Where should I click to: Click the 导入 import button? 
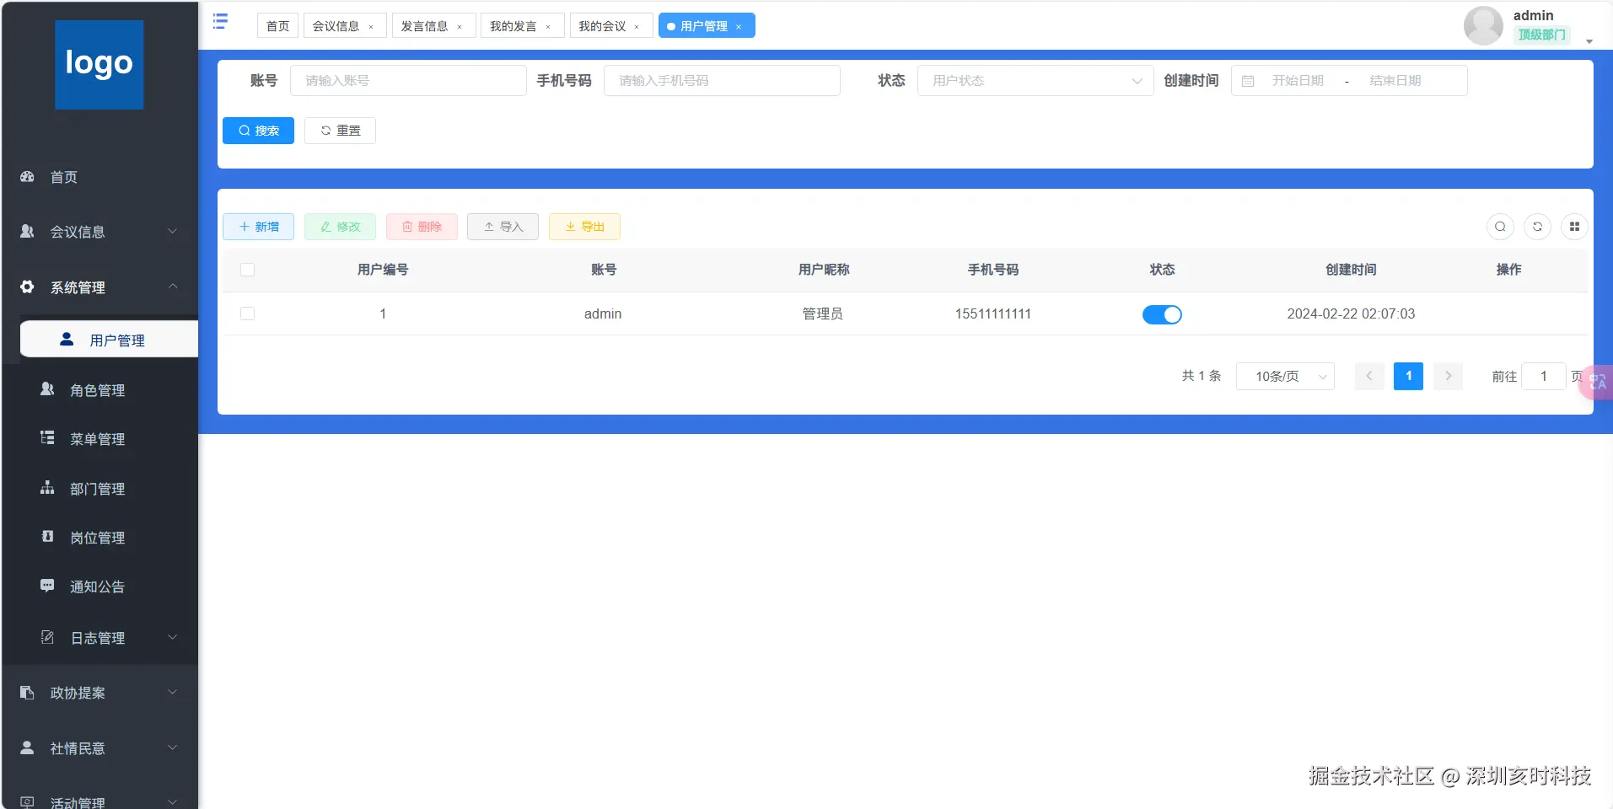(503, 227)
